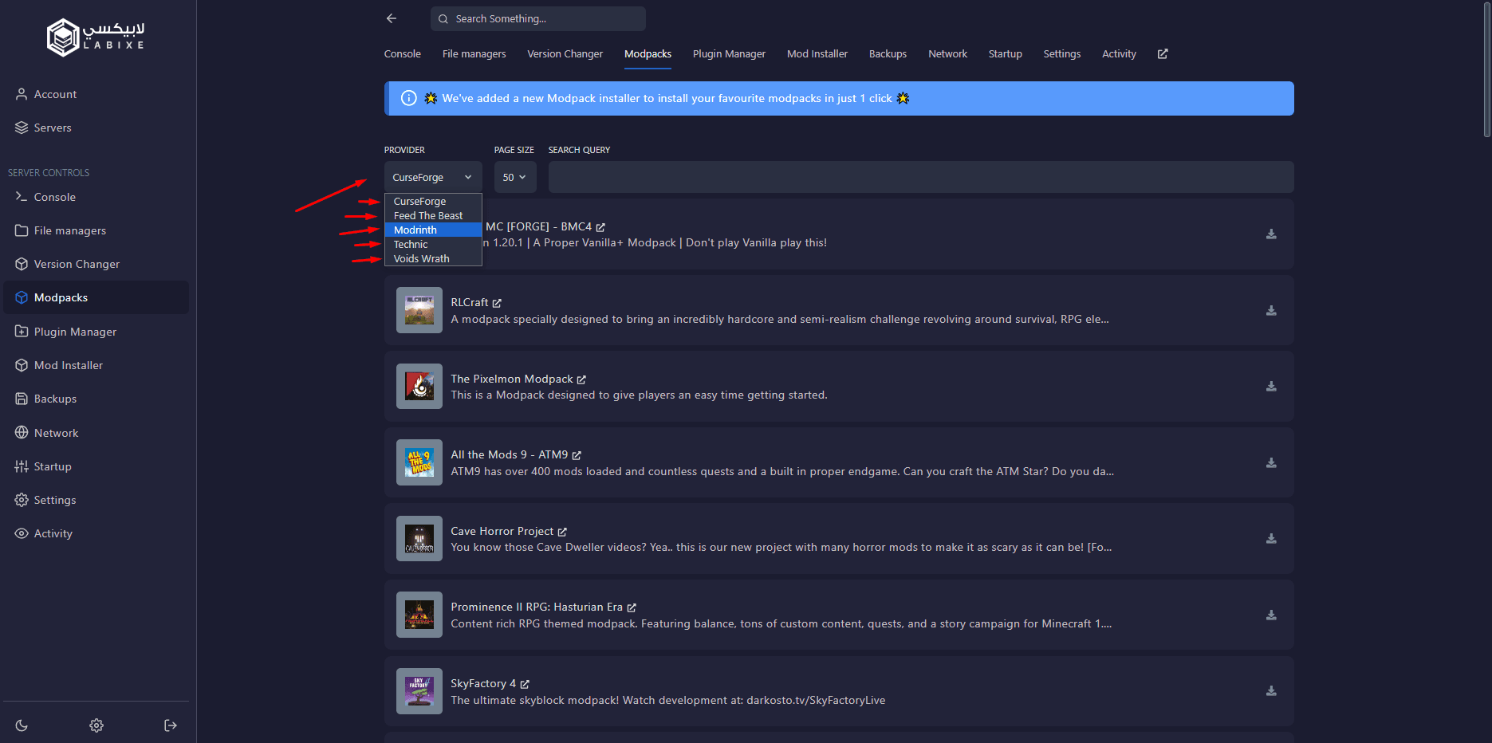Click the Cave Horror Project thumbnail
The image size is (1492, 743).
point(419,538)
